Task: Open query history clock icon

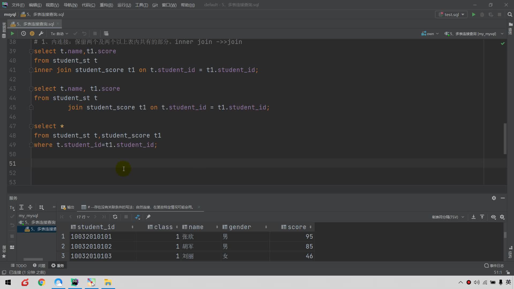Action: 24,33
